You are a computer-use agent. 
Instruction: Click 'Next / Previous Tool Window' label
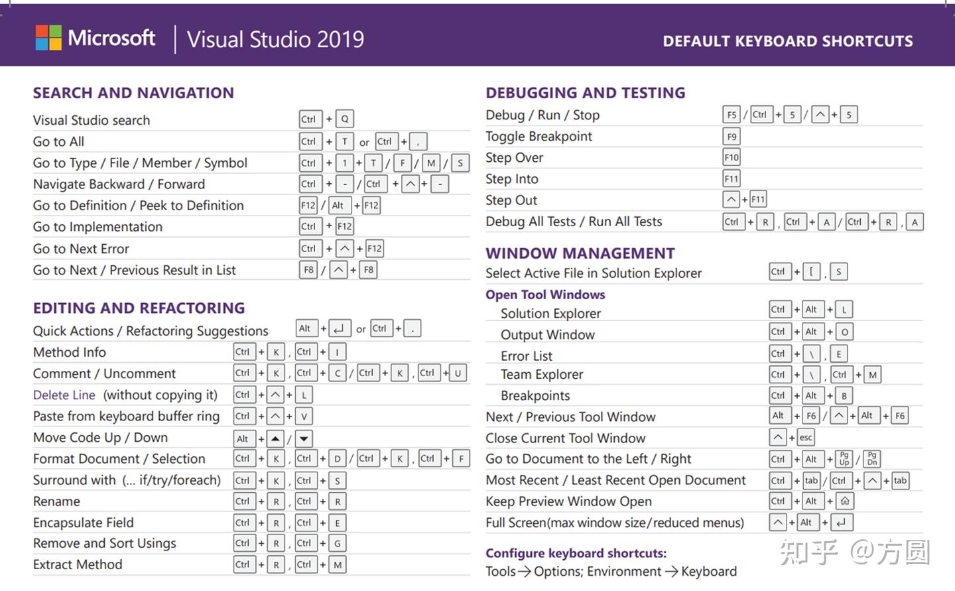click(570, 417)
